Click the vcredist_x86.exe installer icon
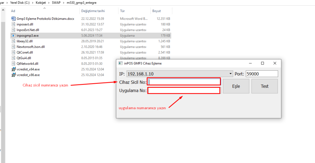 14,75
